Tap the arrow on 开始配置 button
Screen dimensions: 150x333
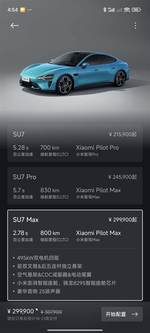pos(135,314)
